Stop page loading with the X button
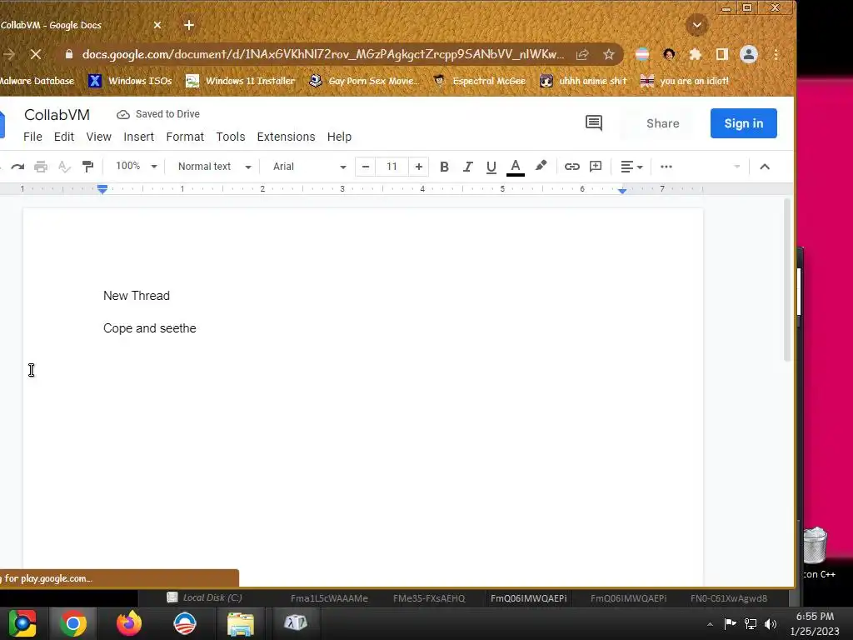The height and width of the screenshot is (640, 853). click(x=35, y=54)
